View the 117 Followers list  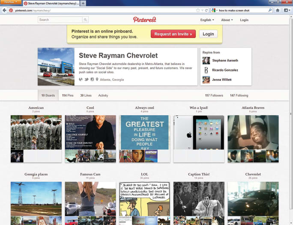pos(214,95)
